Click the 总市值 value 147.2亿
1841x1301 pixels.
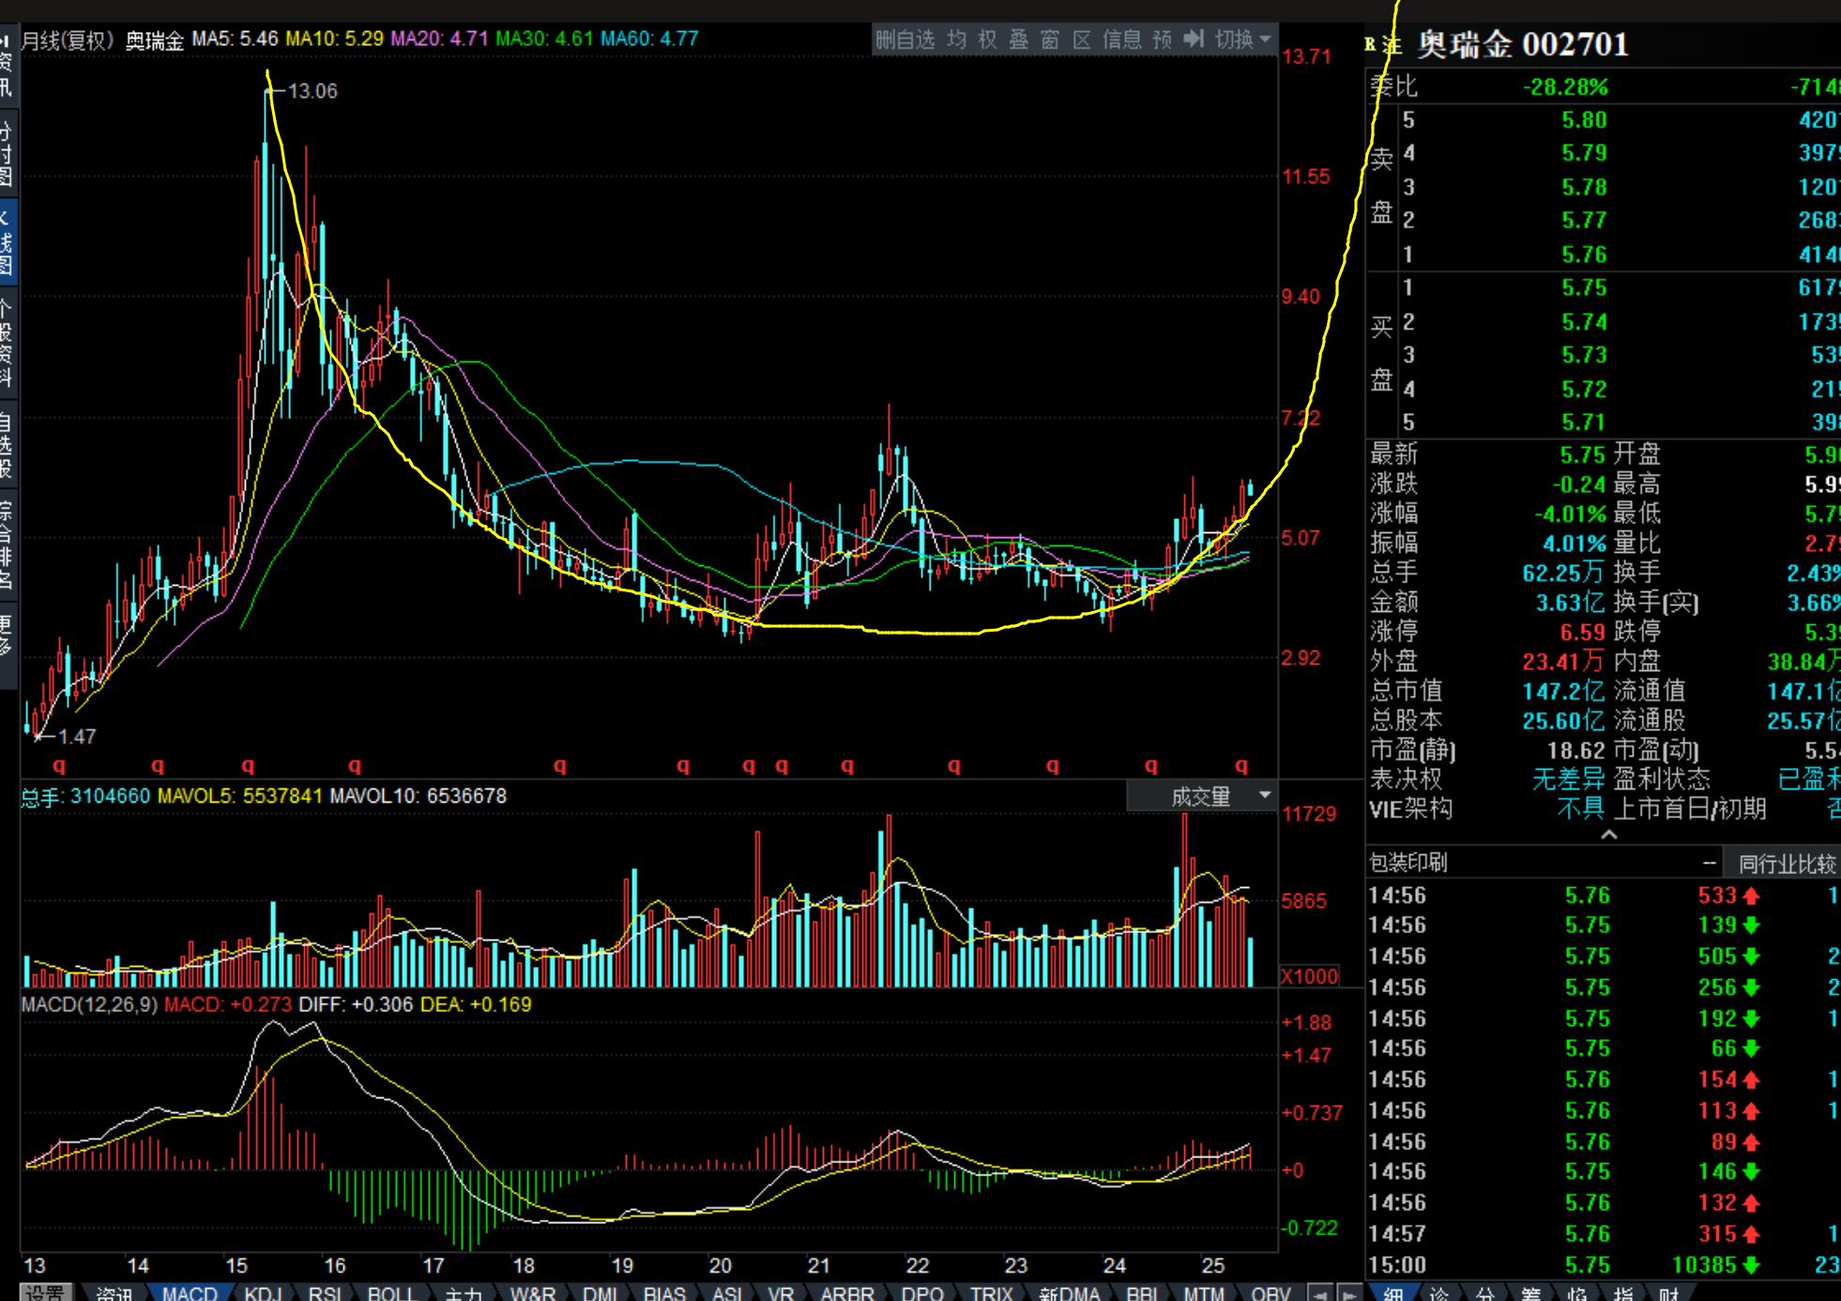pyautogui.click(x=1563, y=692)
